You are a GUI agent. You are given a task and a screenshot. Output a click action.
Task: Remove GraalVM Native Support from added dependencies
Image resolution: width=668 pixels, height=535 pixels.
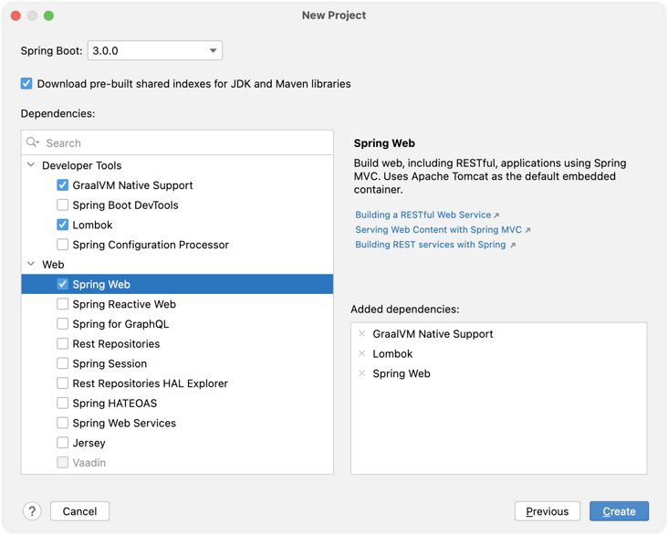pyautogui.click(x=362, y=334)
